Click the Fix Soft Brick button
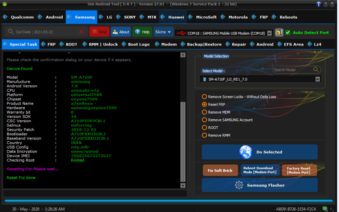 tap(220, 170)
